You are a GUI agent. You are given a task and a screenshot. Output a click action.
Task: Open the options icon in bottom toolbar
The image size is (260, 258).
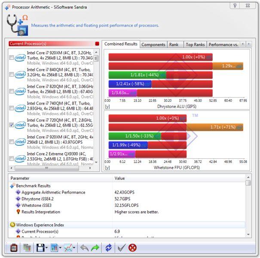click(x=14, y=248)
